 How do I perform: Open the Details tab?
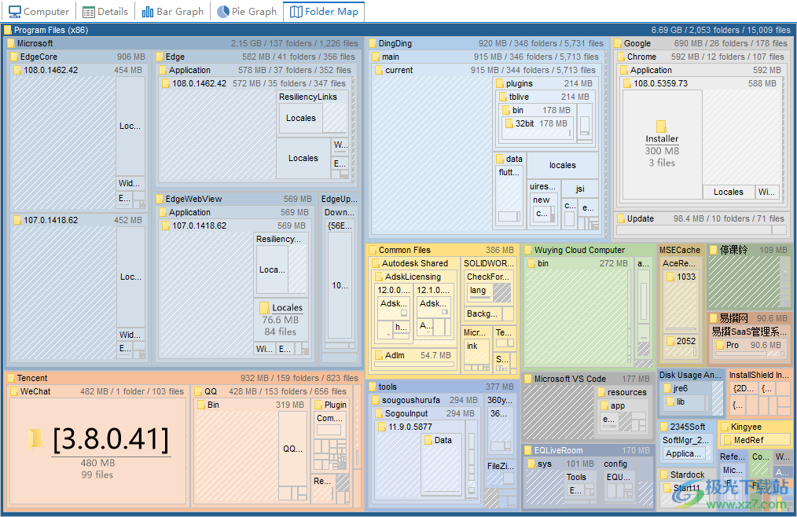(105, 11)
